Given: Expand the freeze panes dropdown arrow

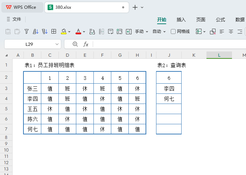Looking at the screenshot, I should (204, 32).
